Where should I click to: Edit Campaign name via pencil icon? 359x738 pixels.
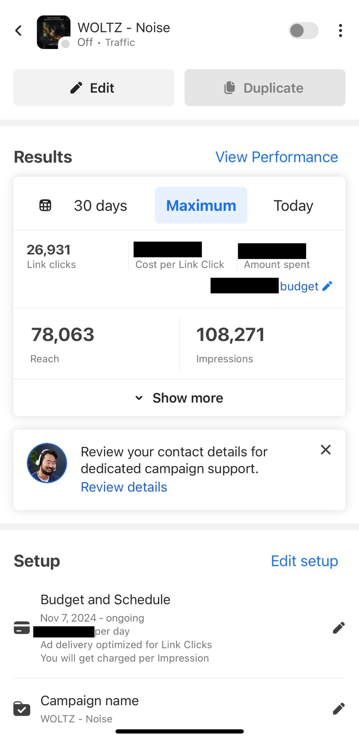(x=338, y=708)
